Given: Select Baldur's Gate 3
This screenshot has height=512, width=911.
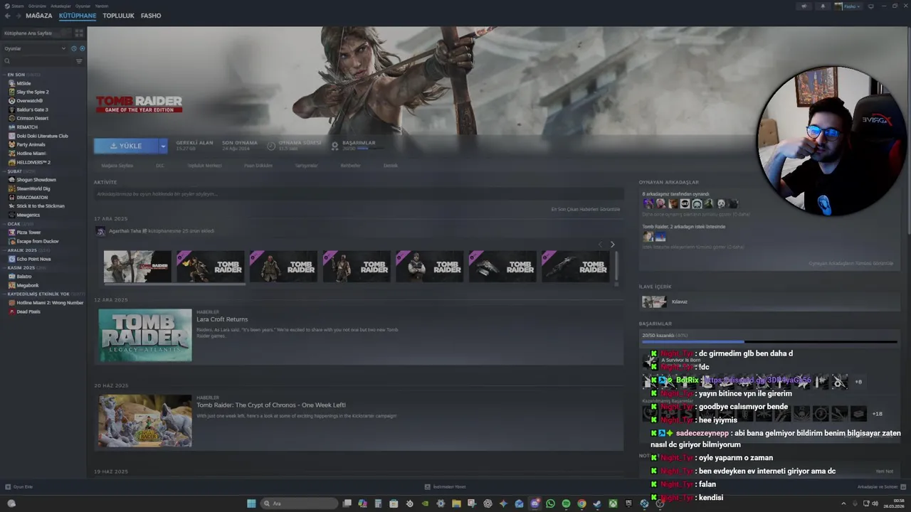Looking at the screenshot, I should coord(32,110).
